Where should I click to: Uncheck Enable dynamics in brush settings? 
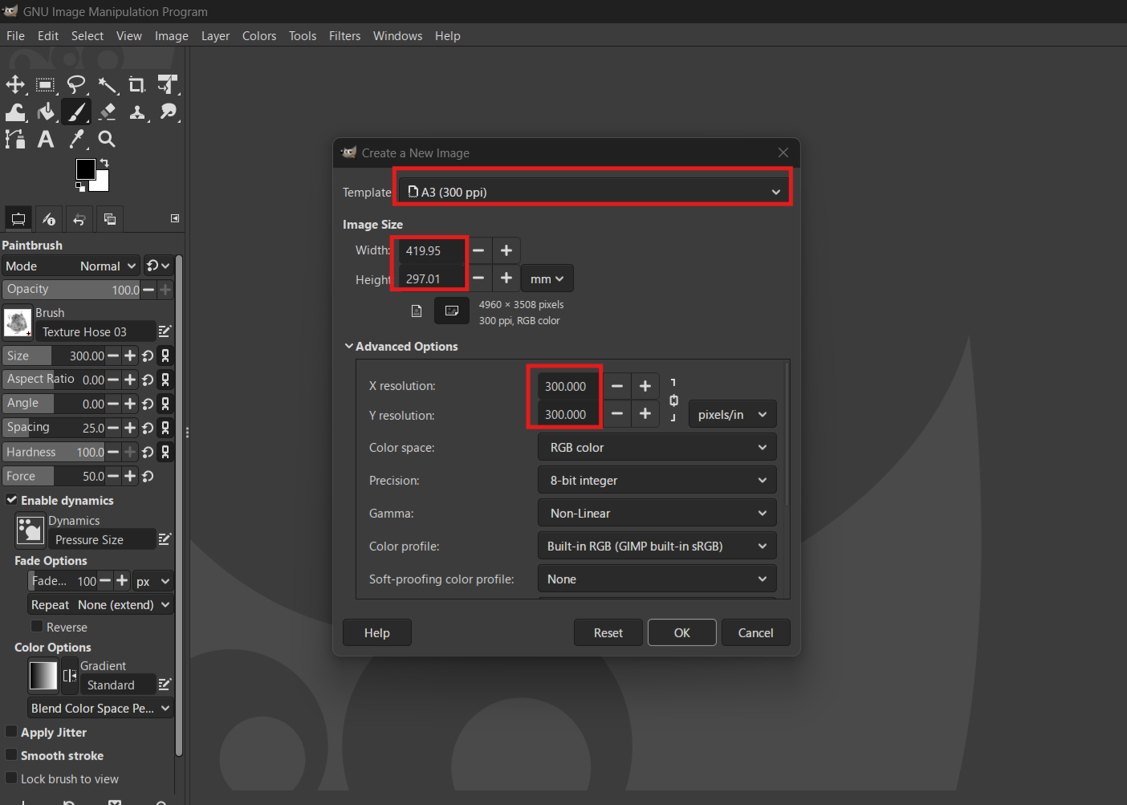(x=11, y=500)
